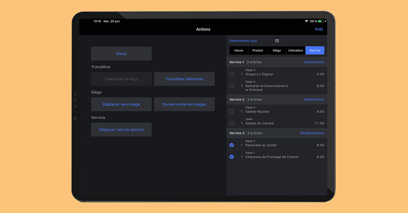Switch to the Heure tab

(239, 51)
